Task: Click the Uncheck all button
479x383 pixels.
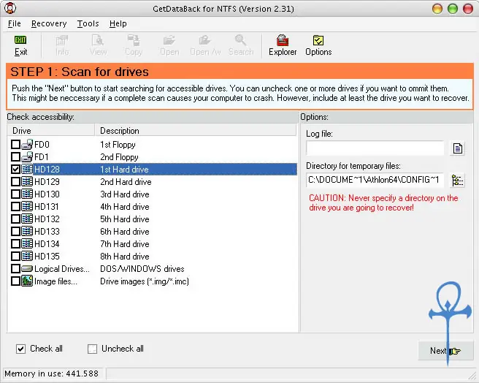Action: click(115, 349)
